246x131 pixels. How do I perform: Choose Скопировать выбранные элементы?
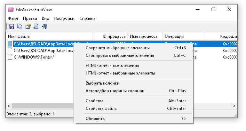134,55
